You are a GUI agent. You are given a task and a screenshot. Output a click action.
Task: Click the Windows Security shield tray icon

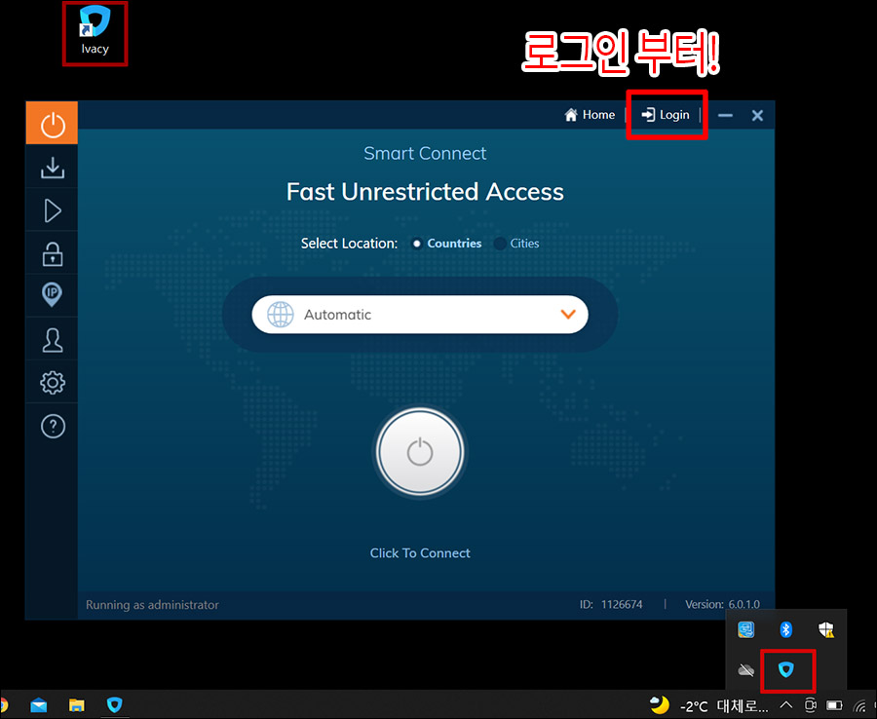click(826, 629)
